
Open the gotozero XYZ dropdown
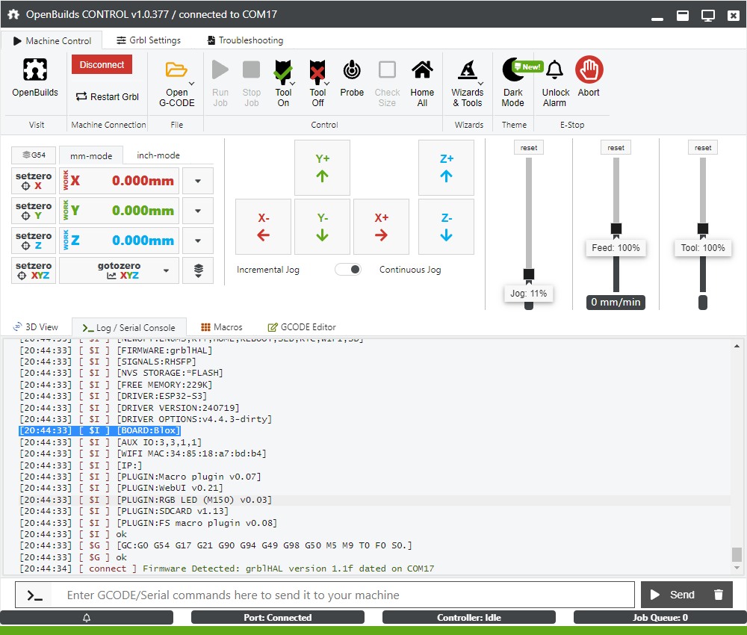166,270
